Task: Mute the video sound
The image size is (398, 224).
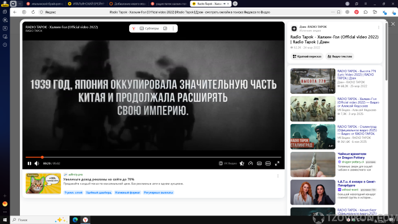Action: [x=37, y=163]
